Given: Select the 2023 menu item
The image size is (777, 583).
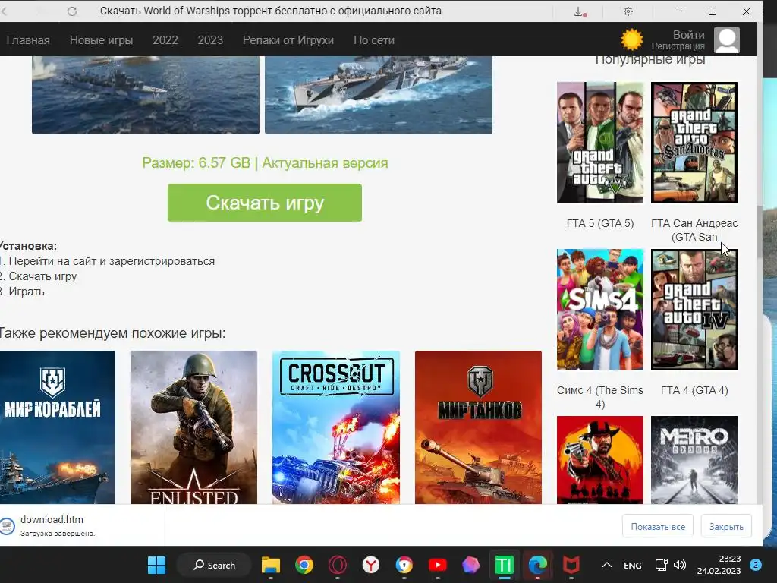Looking at the screenshot, I should (x=210, y=40).
